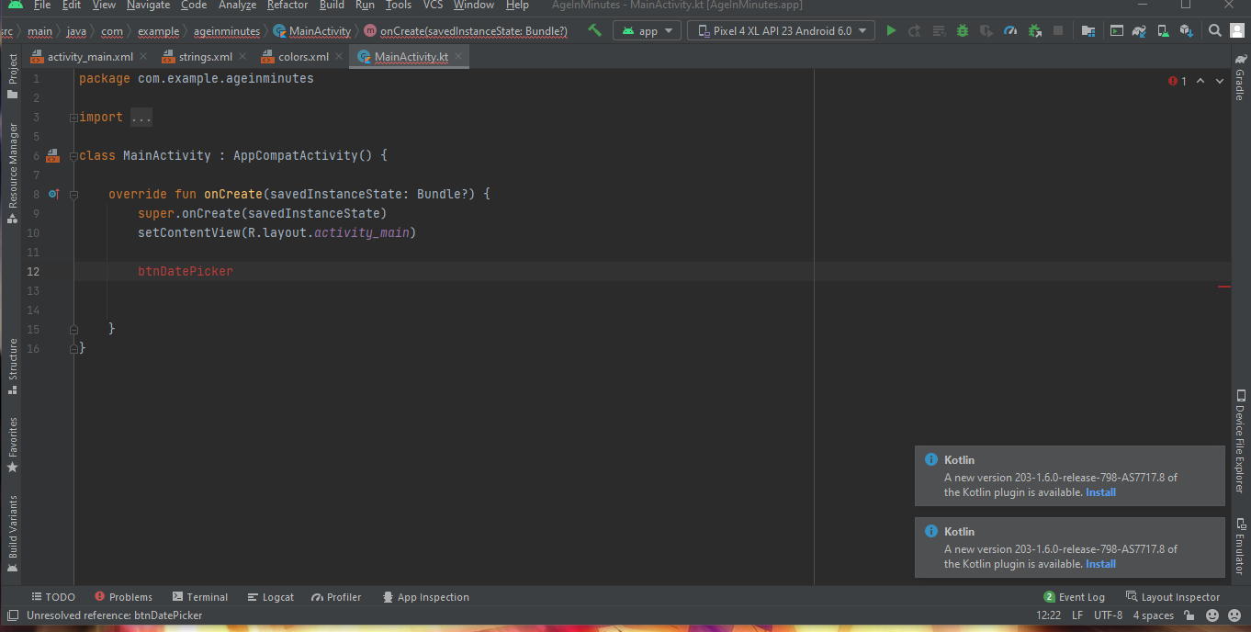The width and height of the screenshot is (1251, 632).
Task: Open the Device File Explorer side panel
Action: 1239,444
